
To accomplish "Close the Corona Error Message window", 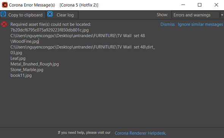I will point(216,5).
